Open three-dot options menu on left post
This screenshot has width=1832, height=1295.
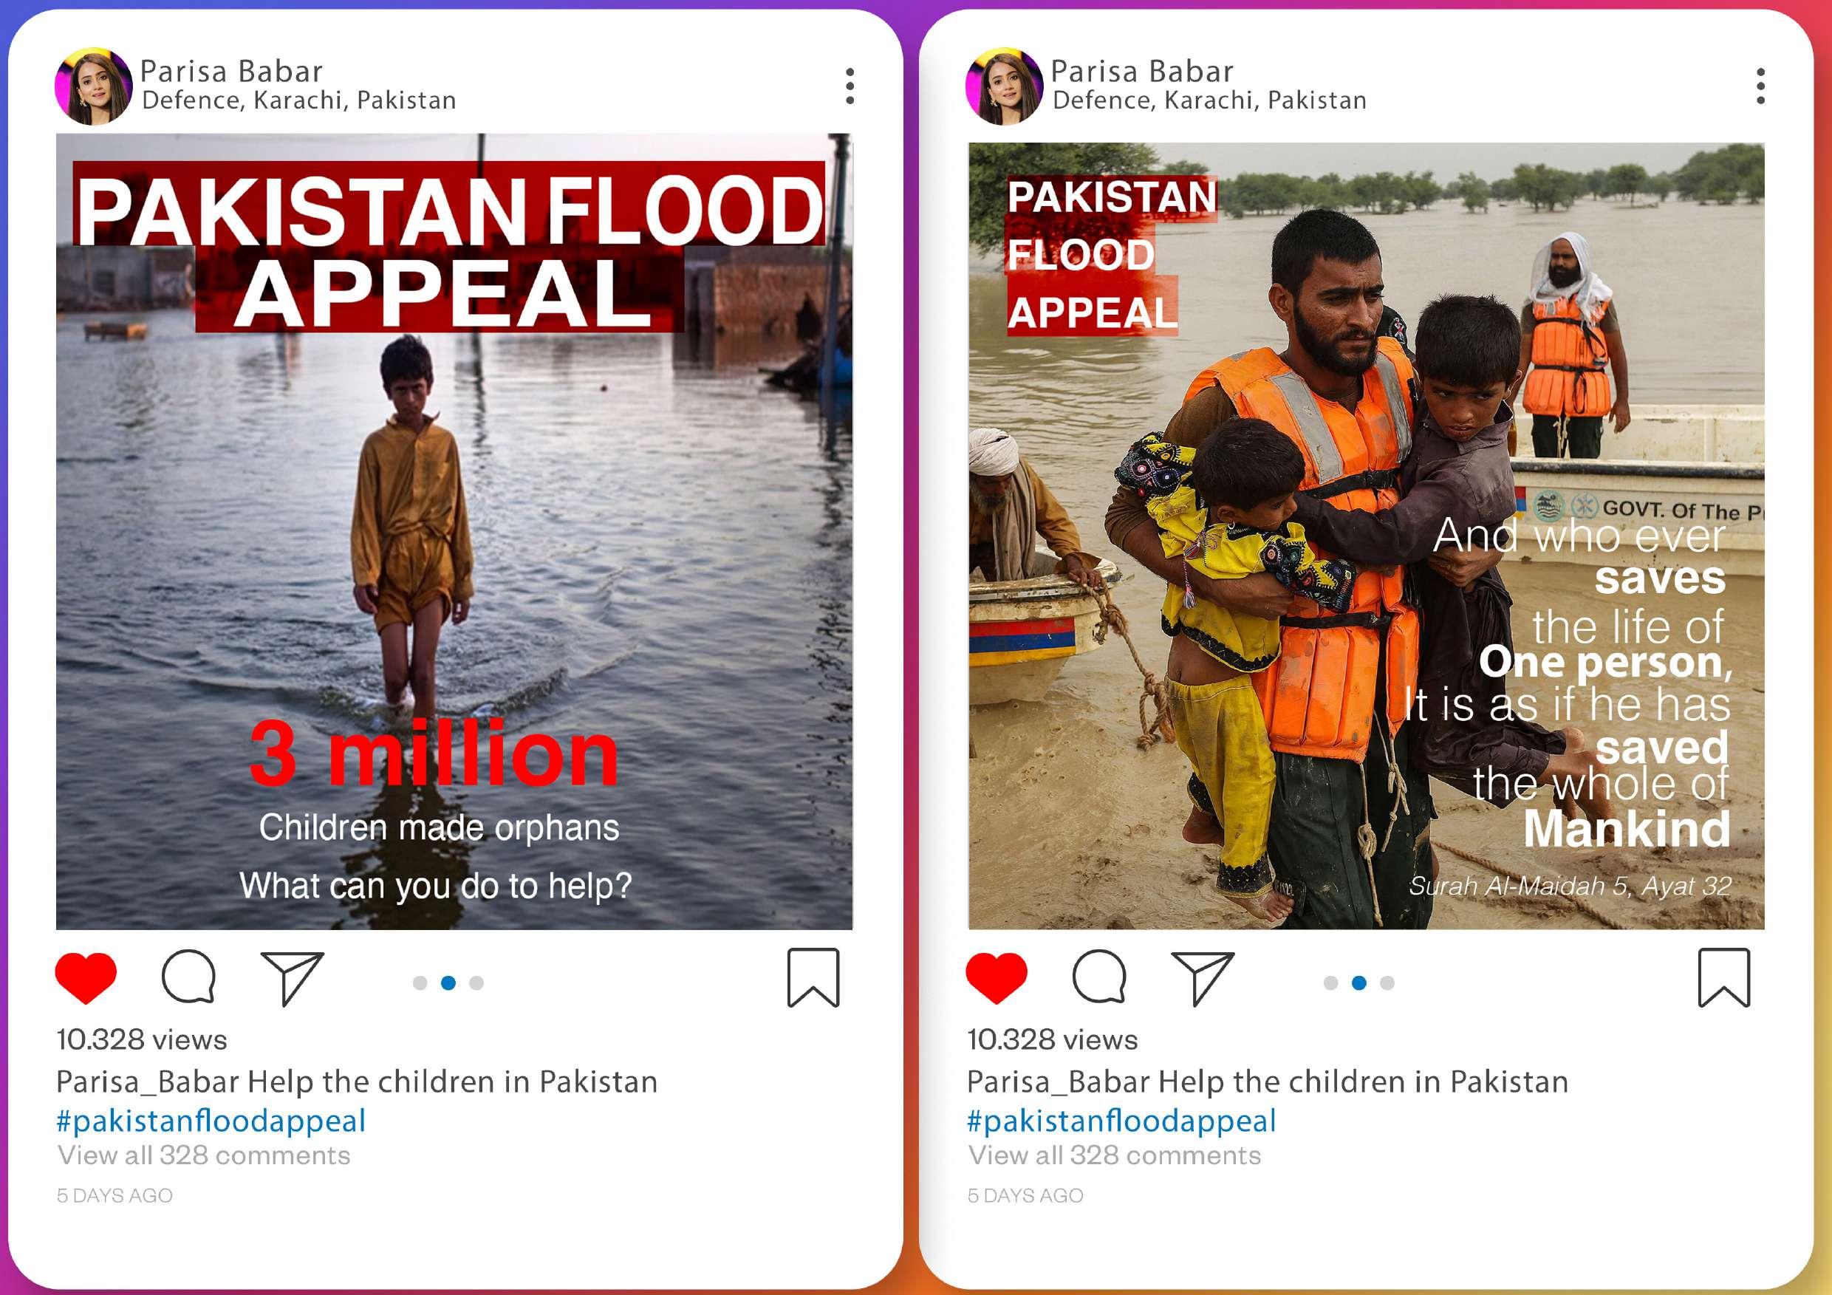[x=850, y=86]
